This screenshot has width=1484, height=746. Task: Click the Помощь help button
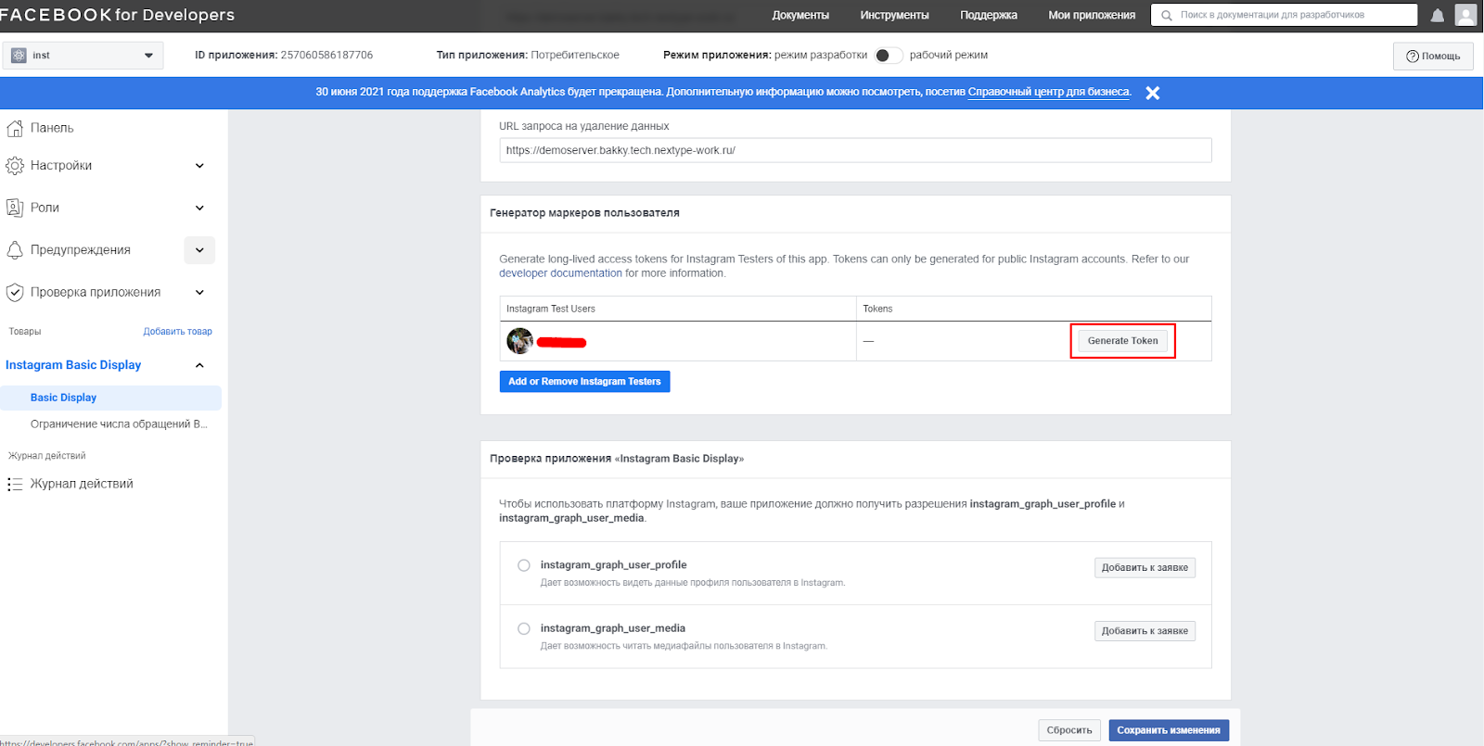tap(1433, 57)
